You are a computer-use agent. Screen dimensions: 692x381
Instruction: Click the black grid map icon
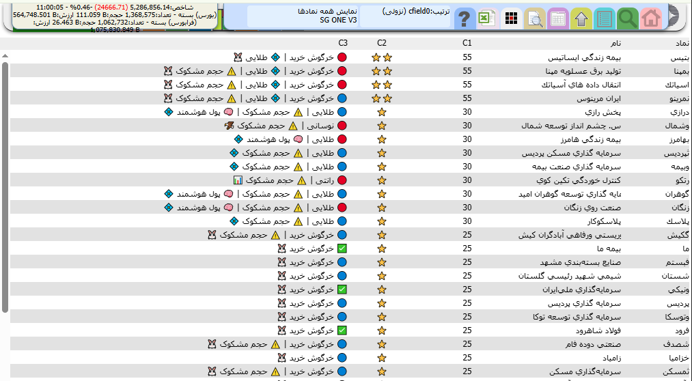(x=512, y=19)
